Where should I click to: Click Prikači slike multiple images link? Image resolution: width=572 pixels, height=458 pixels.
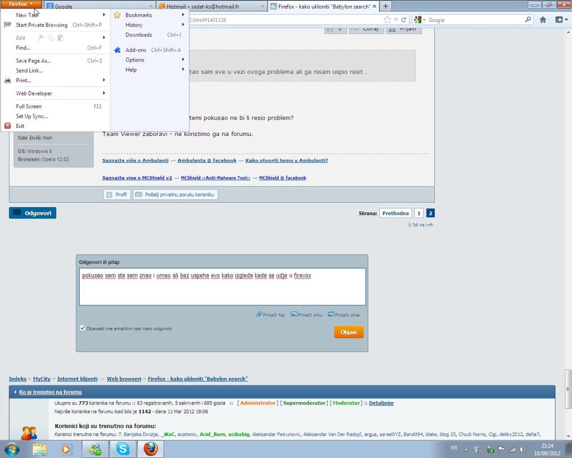tap(344, 315)
